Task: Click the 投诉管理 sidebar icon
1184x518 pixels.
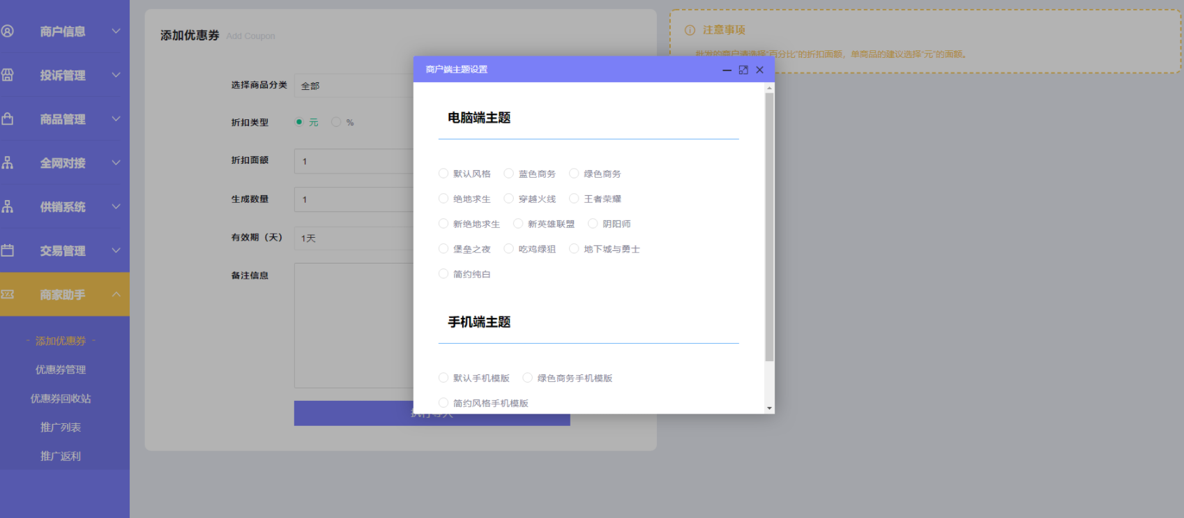Action: [8, 75]
